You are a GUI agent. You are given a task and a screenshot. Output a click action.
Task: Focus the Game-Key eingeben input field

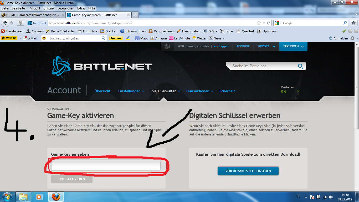tap(106, 165)
